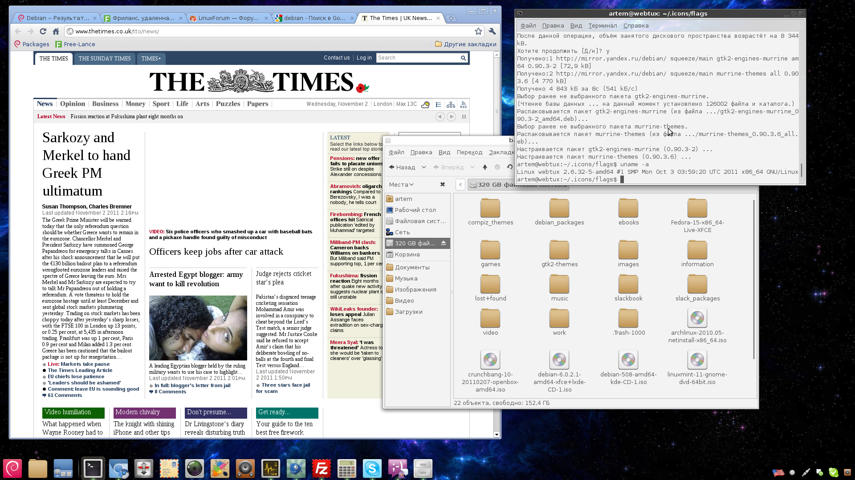
Task: Show previous Latest News headline
Action: [x=440, y=116]
